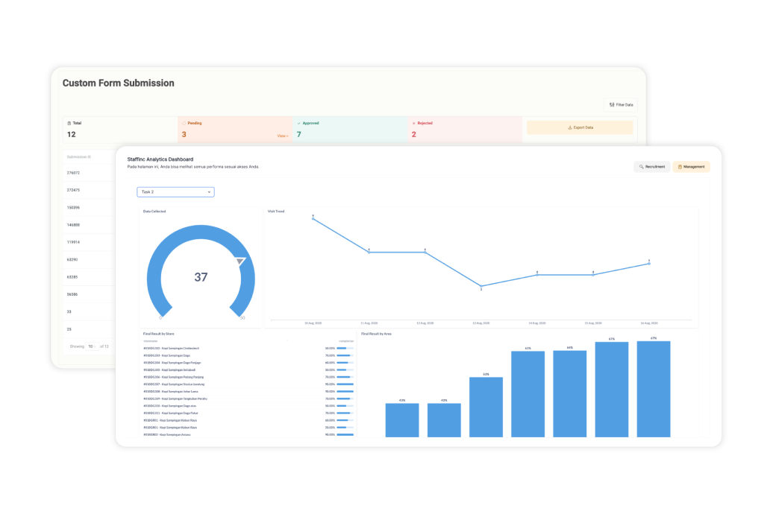The width and height of the screenshot is (773, 514).
Task: Click the Approved count 7
Action: (298, 134)
